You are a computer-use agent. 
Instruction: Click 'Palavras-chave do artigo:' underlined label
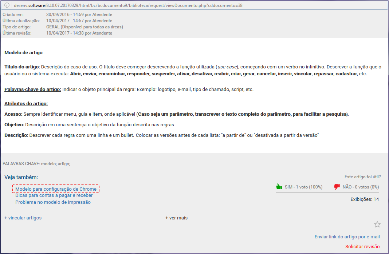(32, 89)
